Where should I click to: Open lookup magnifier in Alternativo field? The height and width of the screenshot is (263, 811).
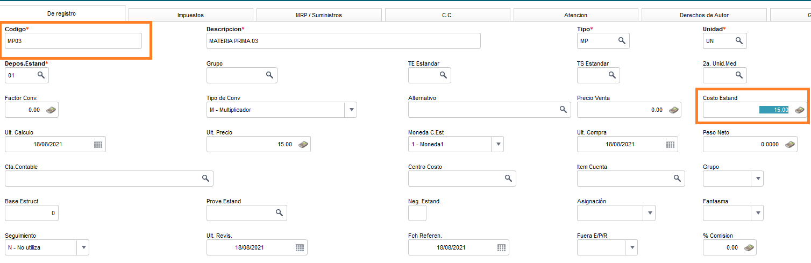[563, 109]
